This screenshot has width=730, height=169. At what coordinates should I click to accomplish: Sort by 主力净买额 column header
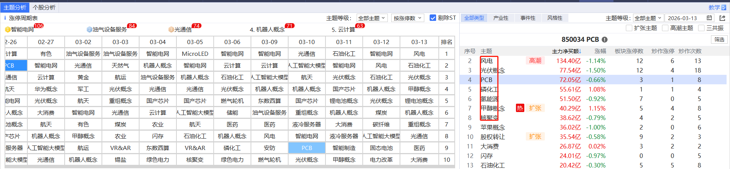tap(567, 51)
